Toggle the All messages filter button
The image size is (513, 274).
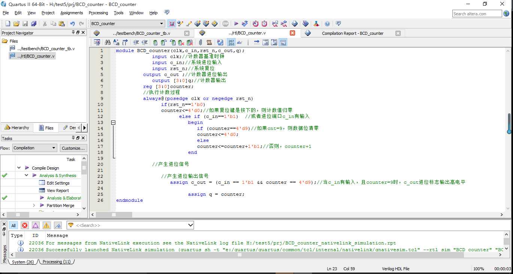pos(13,225)
